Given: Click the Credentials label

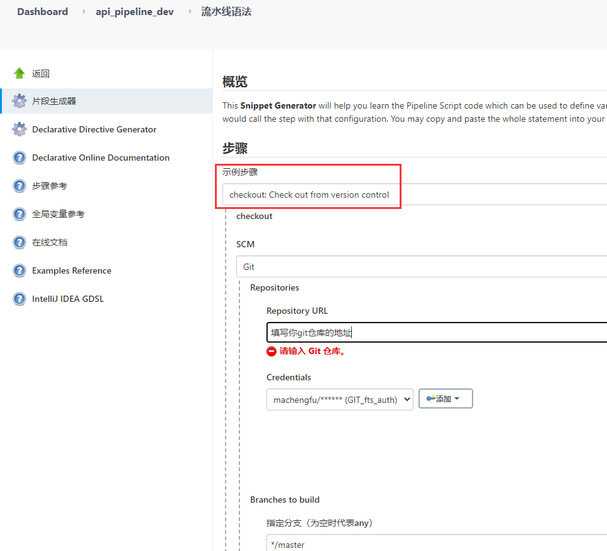Looking at the screenshot, I should point(289,377).
